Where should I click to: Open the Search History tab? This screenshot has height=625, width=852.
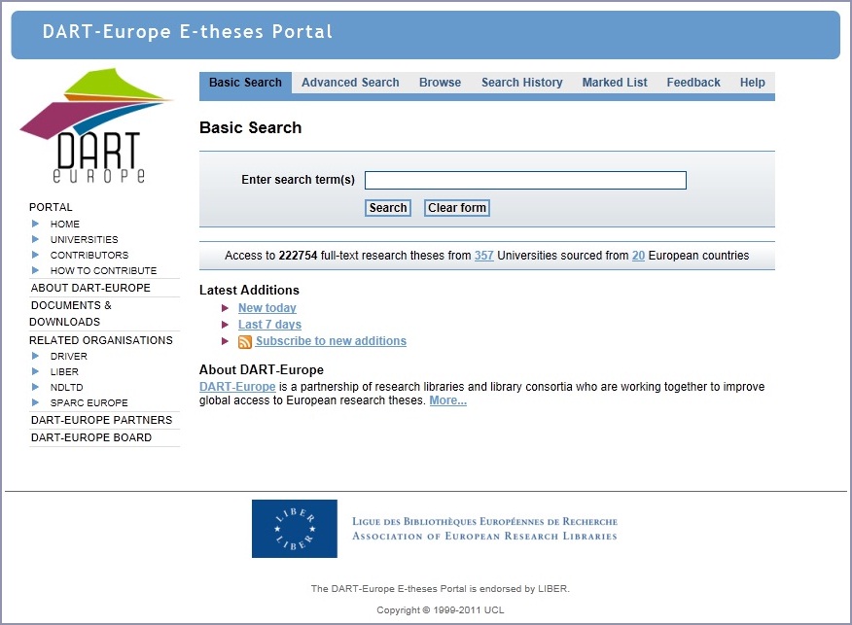tap(521, 83)
